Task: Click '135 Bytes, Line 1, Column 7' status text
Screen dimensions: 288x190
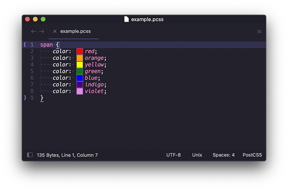Action: (67, 155)
